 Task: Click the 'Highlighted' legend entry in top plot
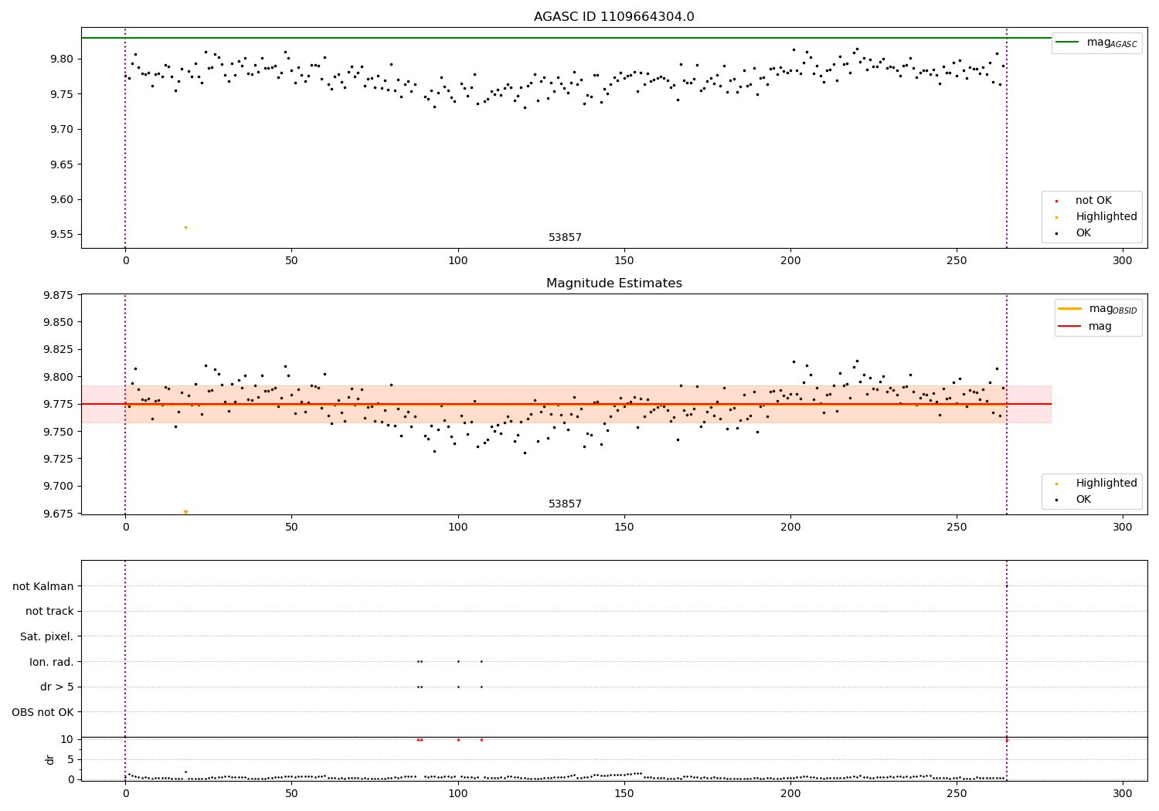(x=1097, y=217)
